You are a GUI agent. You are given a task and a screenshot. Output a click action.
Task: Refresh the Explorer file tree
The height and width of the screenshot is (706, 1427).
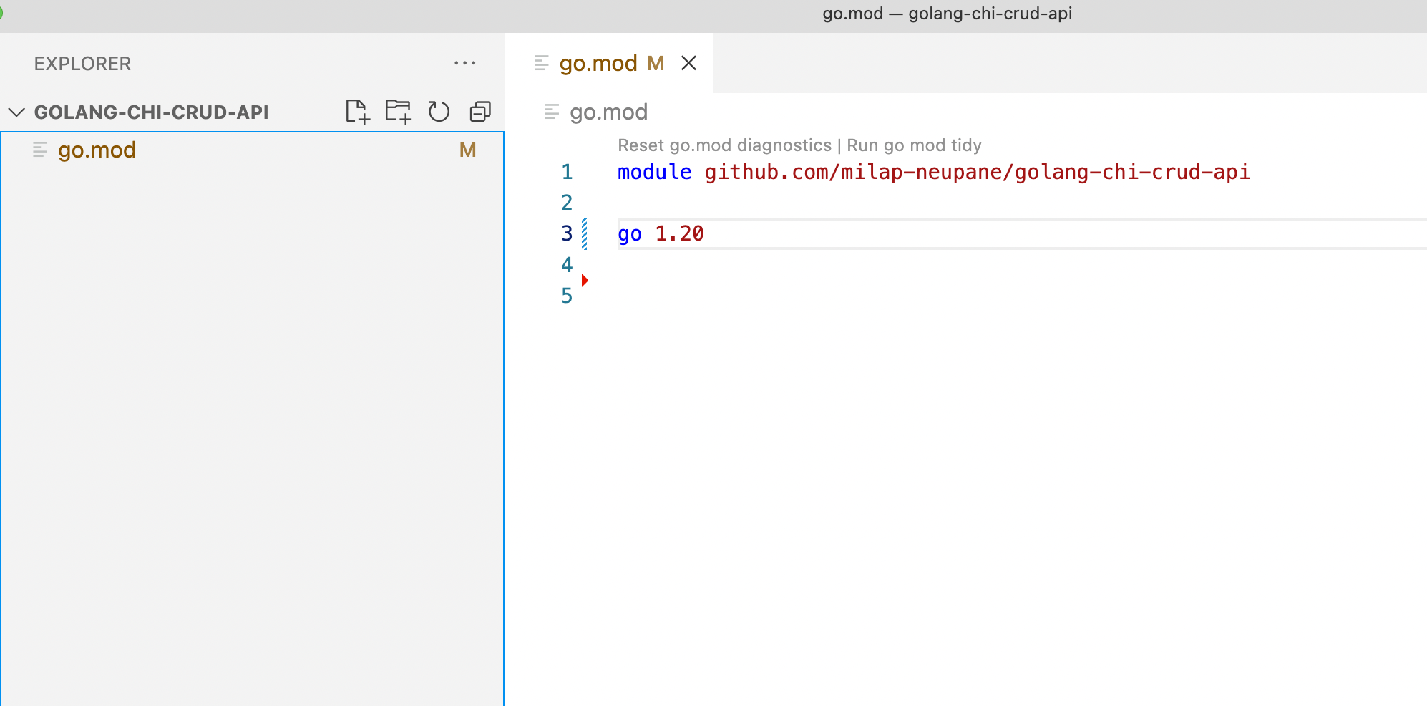[x=439, y=112]
